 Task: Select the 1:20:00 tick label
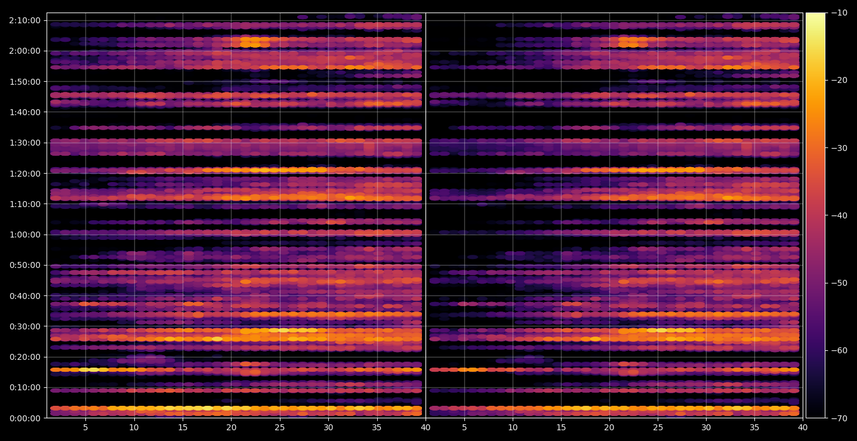pyautogui.click(x=24, y=174)
